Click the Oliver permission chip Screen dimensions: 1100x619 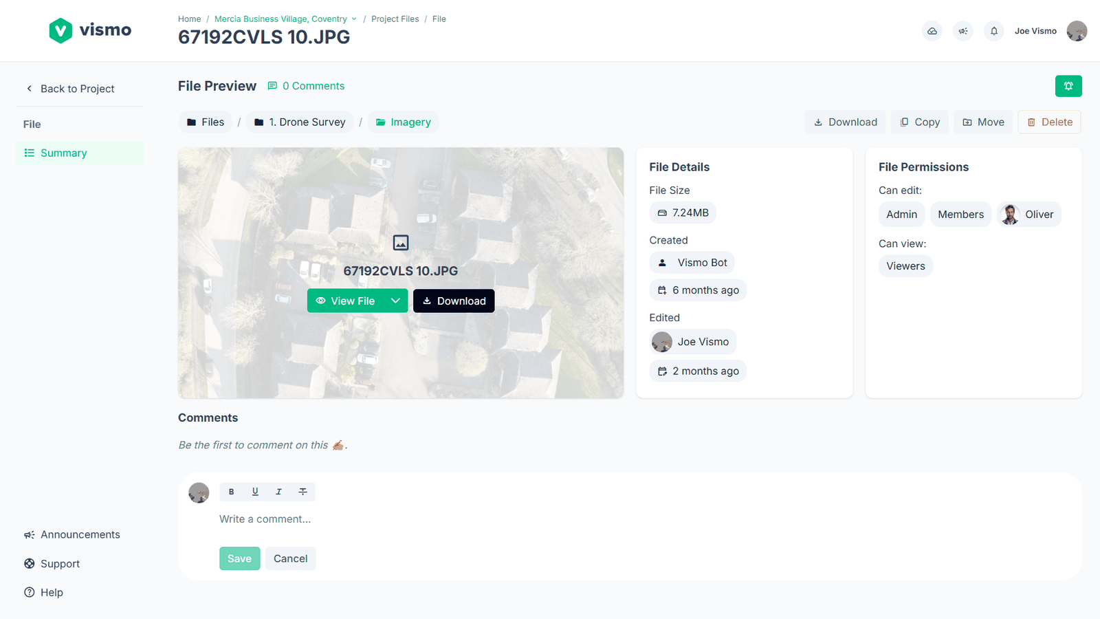point(1029,215)
